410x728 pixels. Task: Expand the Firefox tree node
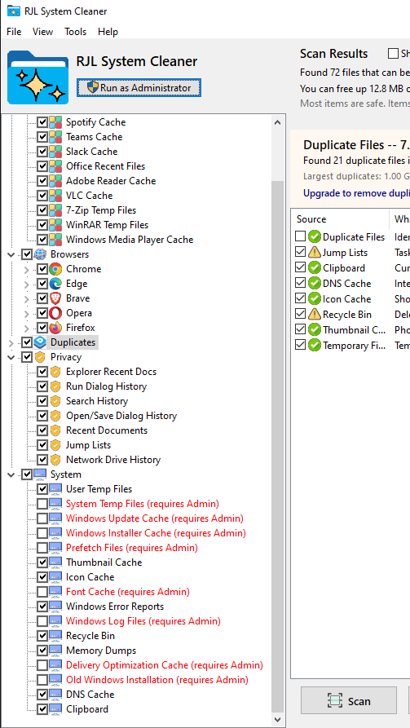[26, 328]
